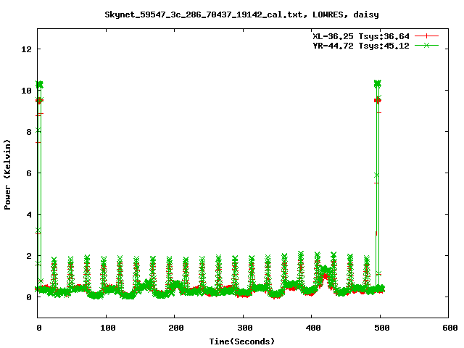This screenshot has width=464, height=348.
Task: Click the 4 tick label on y-axis
Action: [29, 215]
